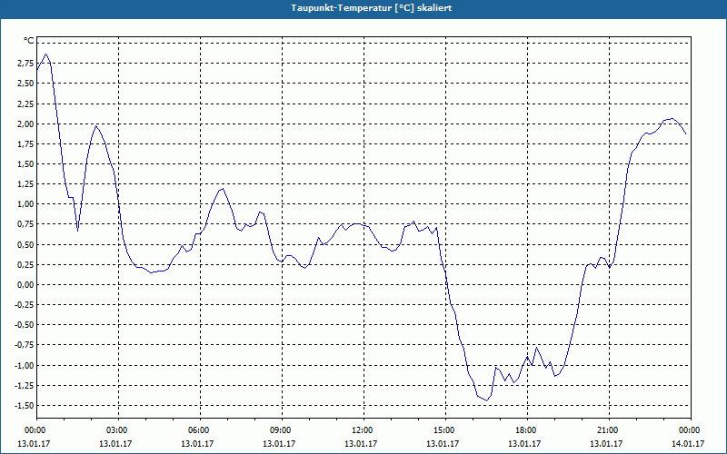The width and height of the screenshot is (727, 454).
Task: Pick the y-axis tick "-1,50"
Action: 25,406
